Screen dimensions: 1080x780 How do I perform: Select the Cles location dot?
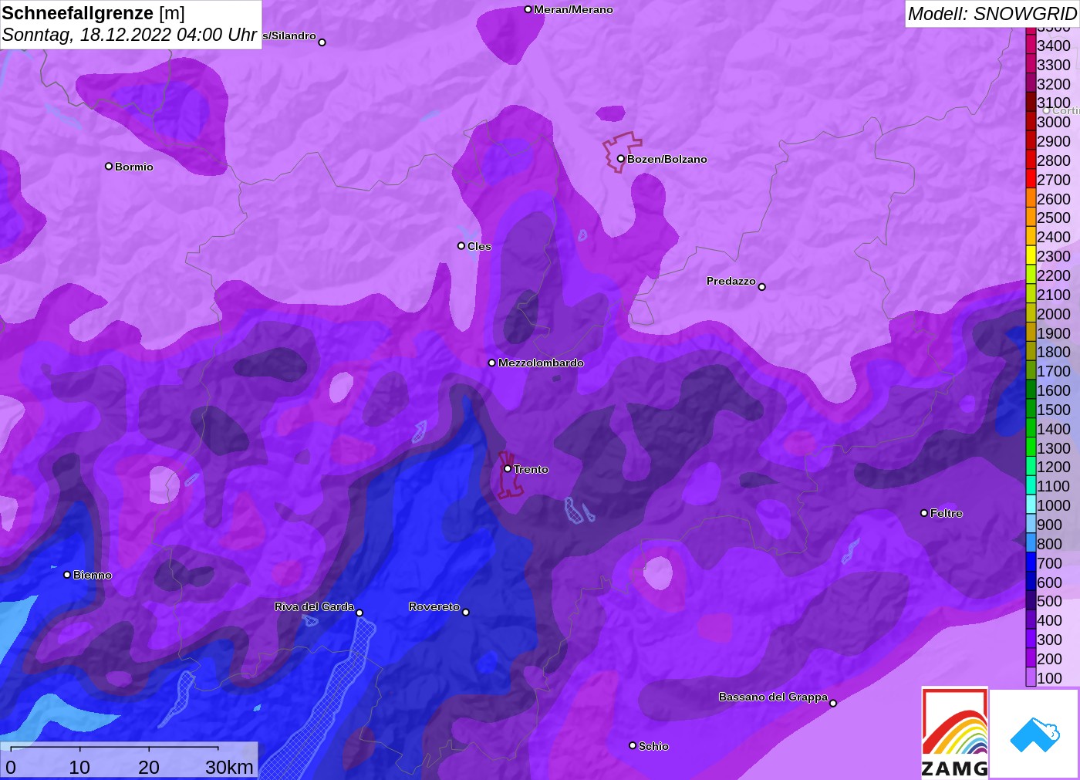[461, 246]
